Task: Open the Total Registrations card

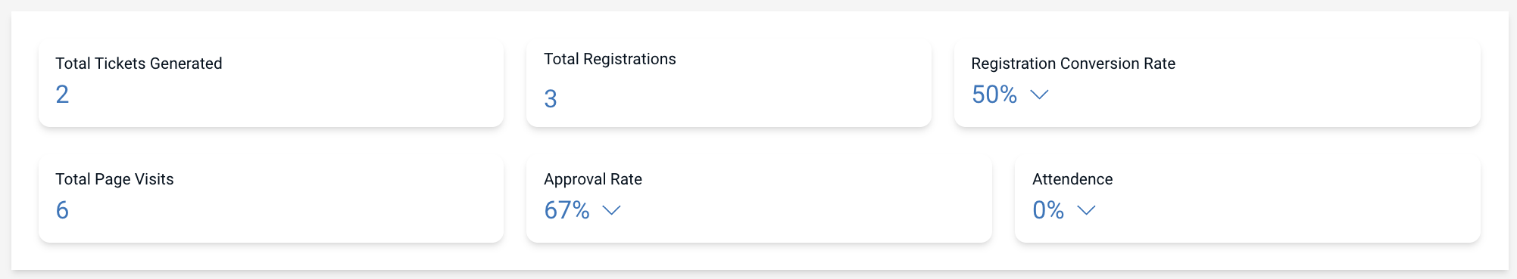Action: 729,84
